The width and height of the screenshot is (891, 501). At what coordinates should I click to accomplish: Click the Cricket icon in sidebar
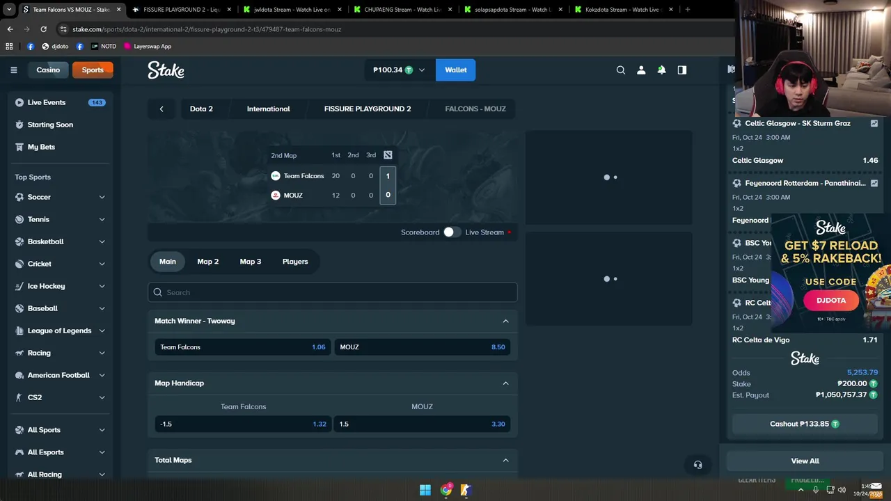19,264
